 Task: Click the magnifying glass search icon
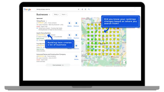(89, 9)
